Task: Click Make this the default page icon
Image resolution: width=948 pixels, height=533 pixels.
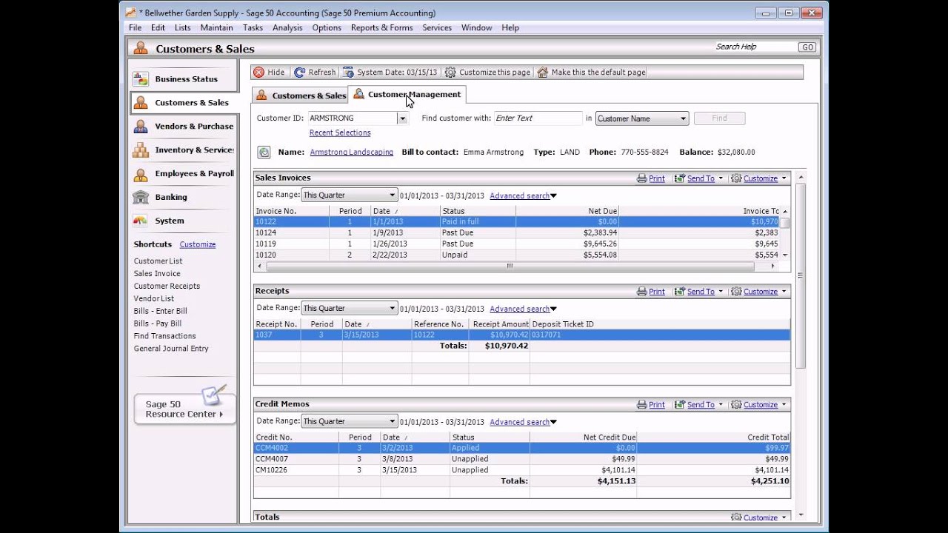Action: pyautogui.click(x=542, y=73)
